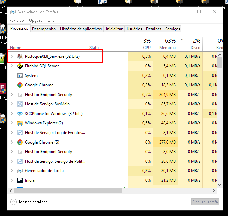
Task: Click the PEstoqueXE8_Serv.exe process icon
Action: (20, 56)
